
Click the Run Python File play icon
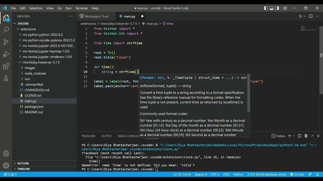coord(301,16)
